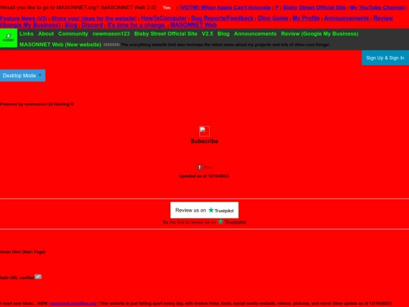Open Dino Game link
Image resolution: width=409 pixels, height=307 pixels.
coord(273,18)
